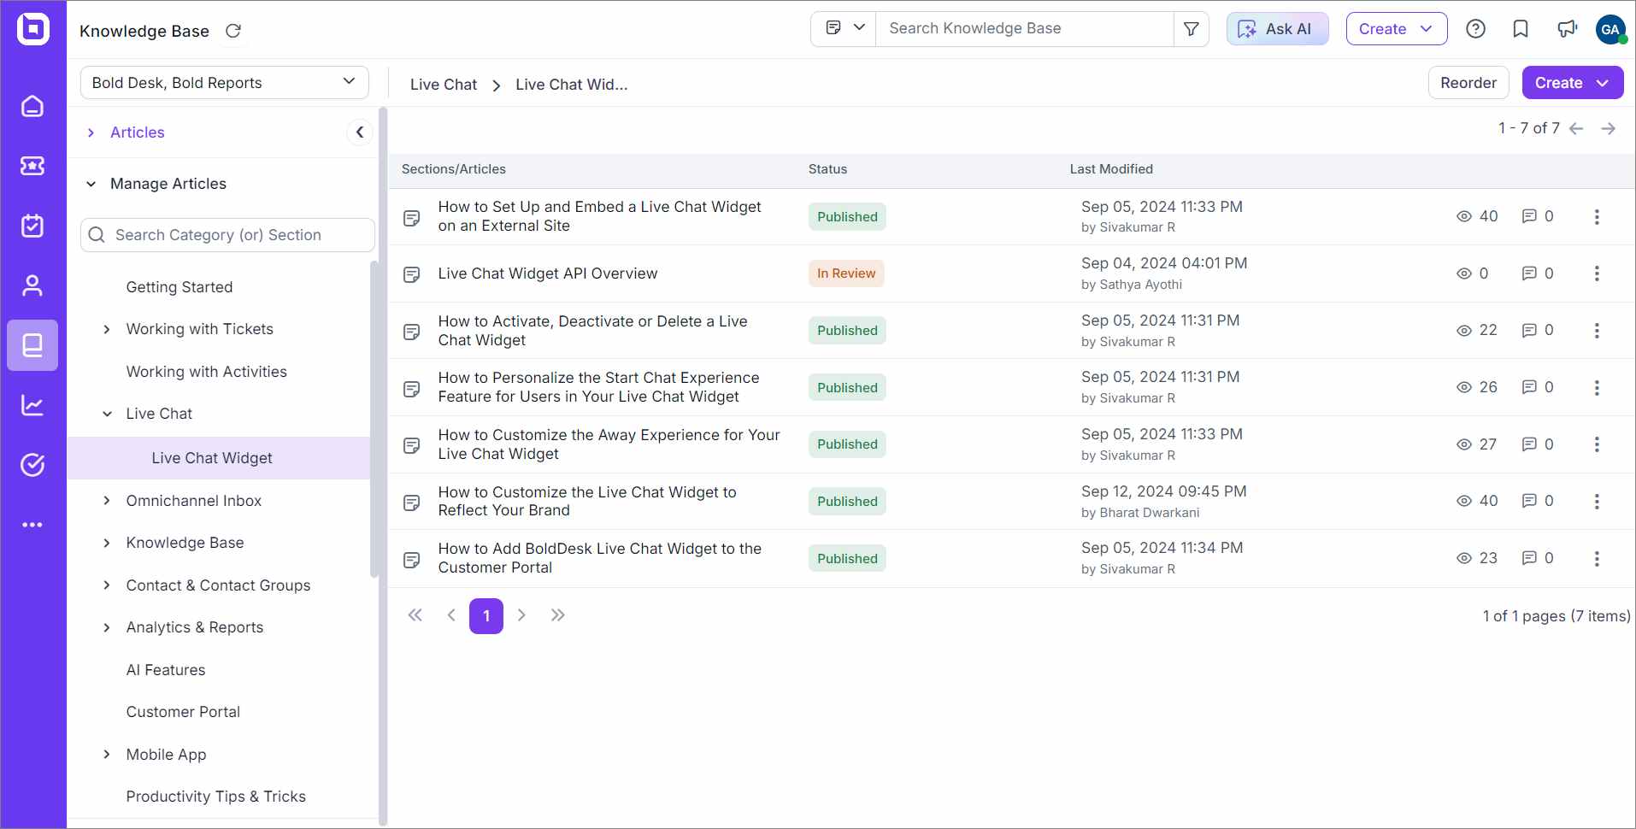Go to next page single arrow
This screenshot has width=1636, height=829.
point(521,615)
